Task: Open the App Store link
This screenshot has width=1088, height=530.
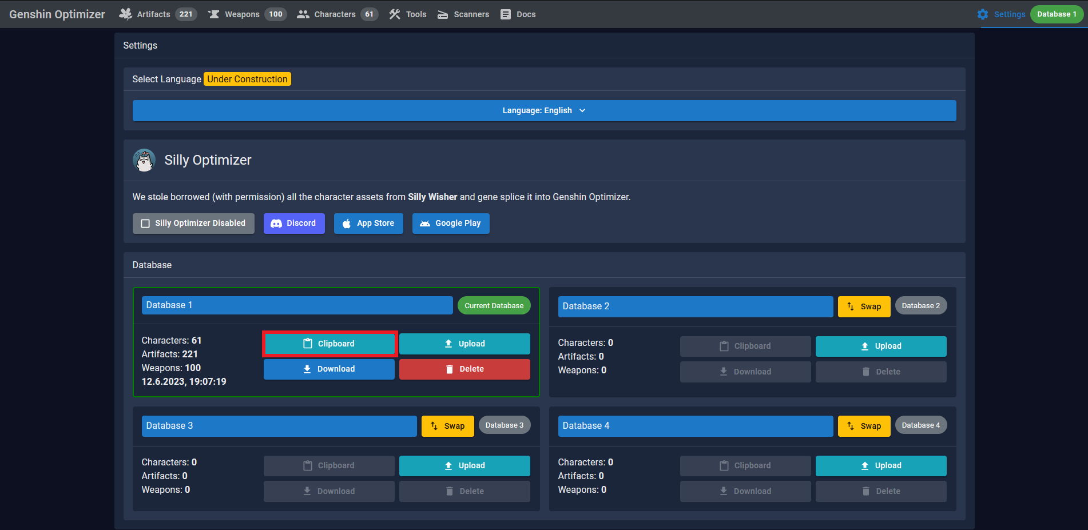Action: [x=368, y=224]
